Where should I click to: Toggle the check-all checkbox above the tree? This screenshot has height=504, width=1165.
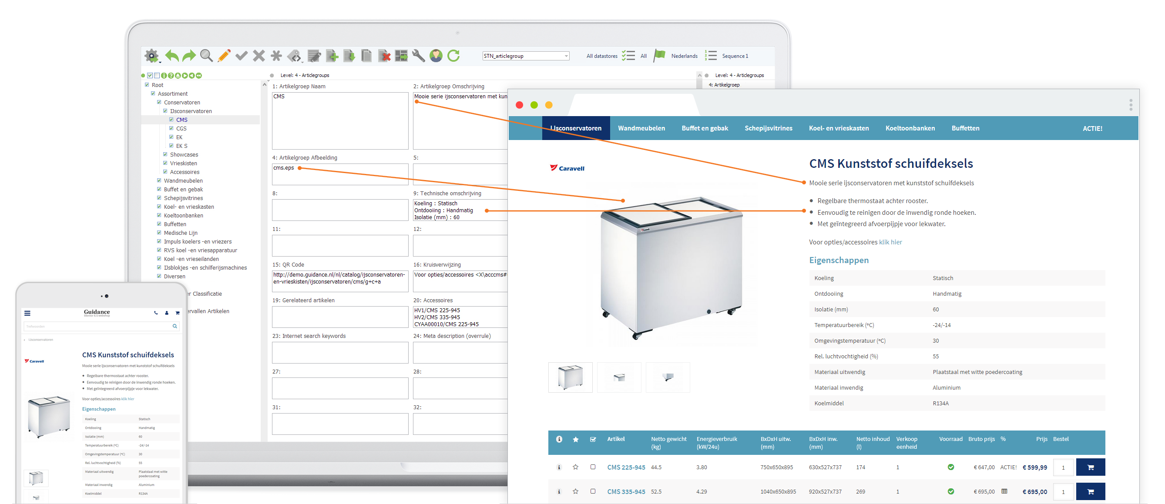(x=150, y=76)
